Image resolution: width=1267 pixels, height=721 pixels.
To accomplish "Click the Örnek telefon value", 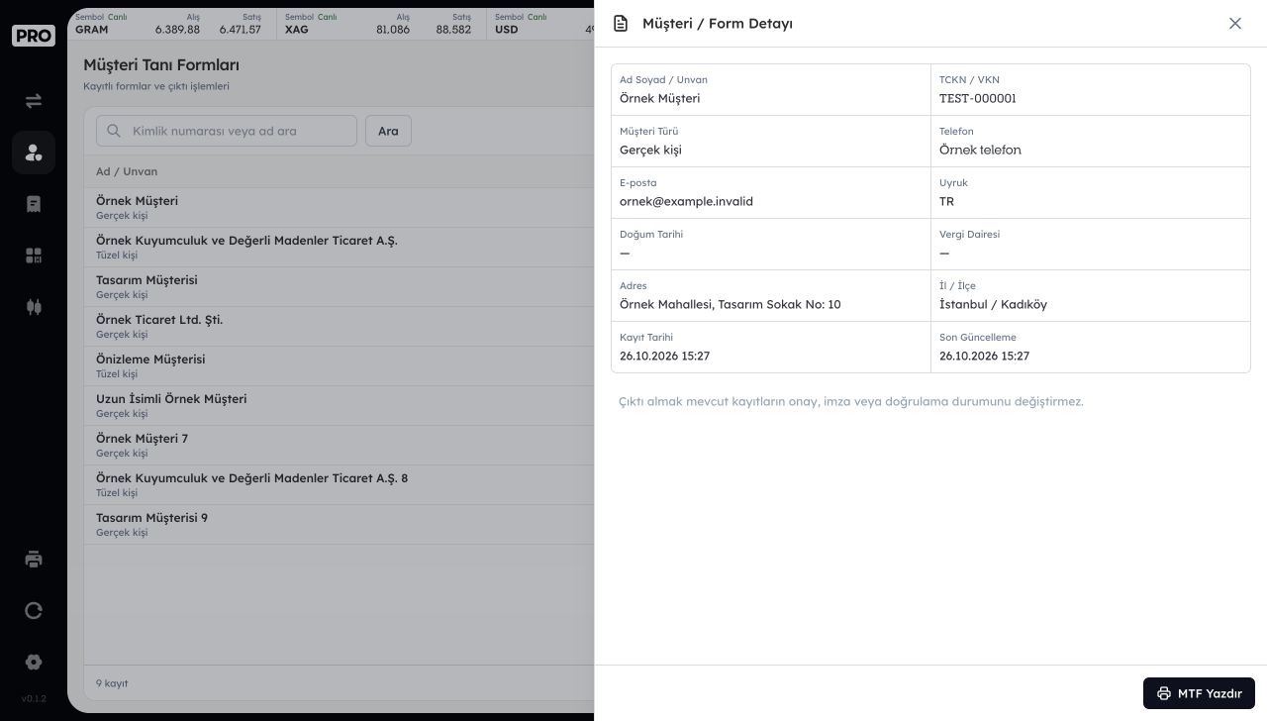I will (980, 150).
